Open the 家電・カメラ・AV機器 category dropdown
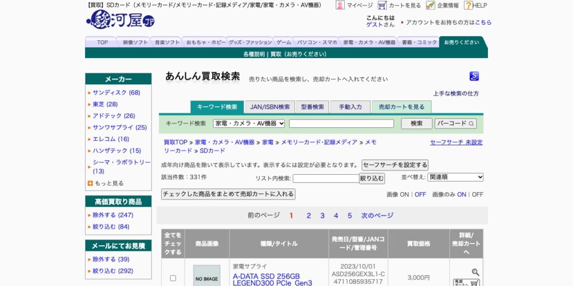 tap(249, 123)
